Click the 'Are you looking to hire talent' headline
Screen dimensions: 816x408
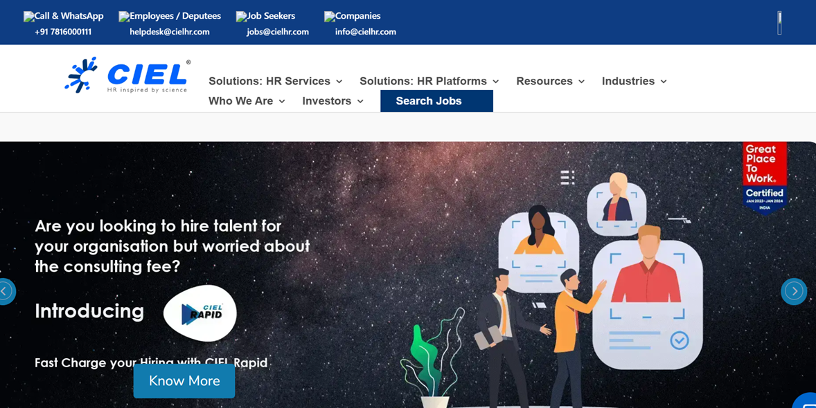(x=172, y=246)
